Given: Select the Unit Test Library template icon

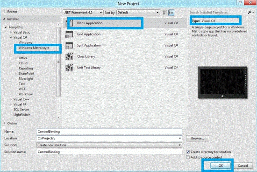Looking at the screenshot, I should [x=69, y=68].
